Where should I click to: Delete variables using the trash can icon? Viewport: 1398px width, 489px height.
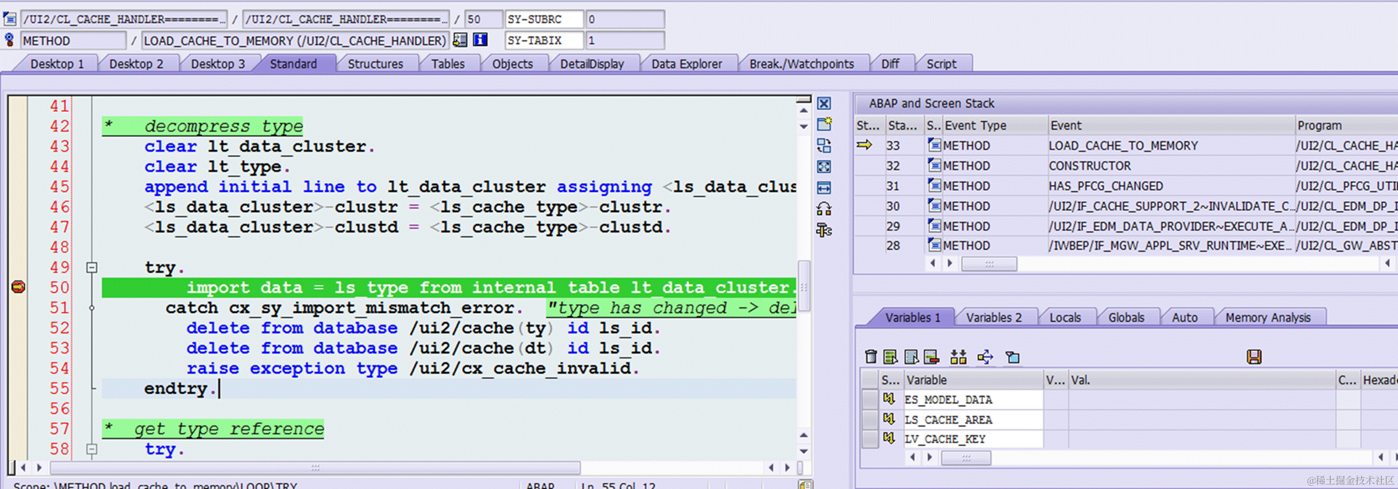(x=871, y=357)
